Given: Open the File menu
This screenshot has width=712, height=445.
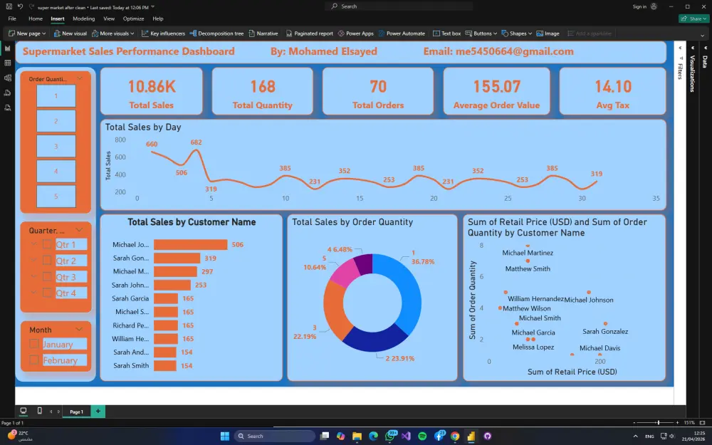Looking at the screenshot, I should pos(12,19).
